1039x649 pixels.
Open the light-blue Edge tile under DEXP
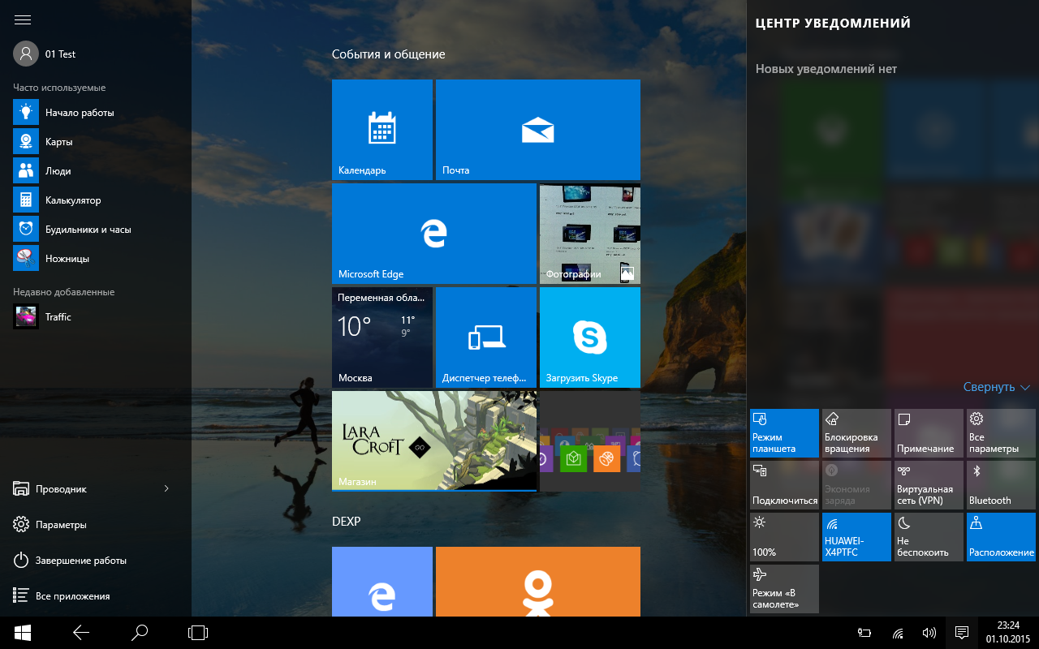tap(382, 582)
